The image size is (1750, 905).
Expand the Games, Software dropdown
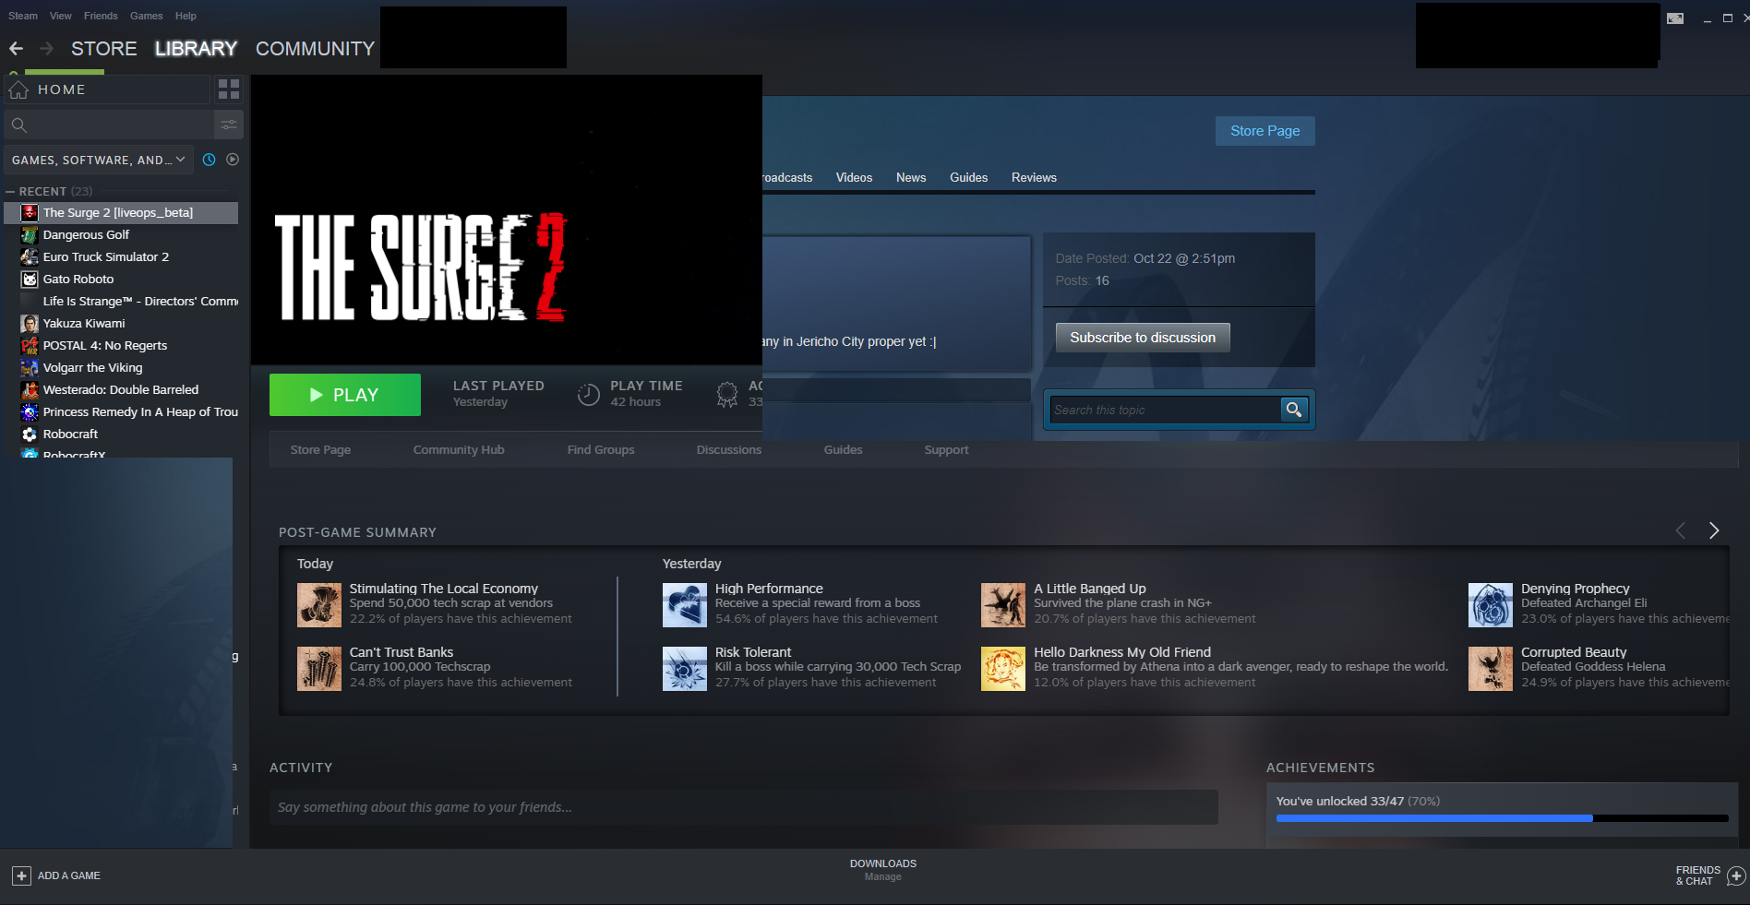(x=99, y=160)
